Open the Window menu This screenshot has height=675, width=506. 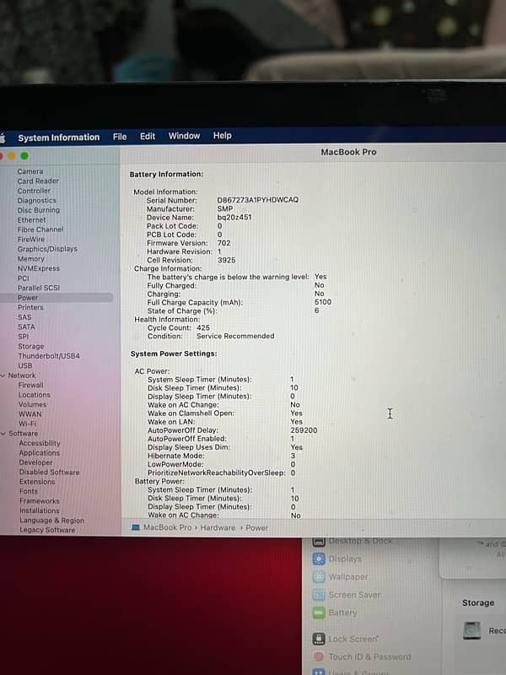(x=184, y=136)
